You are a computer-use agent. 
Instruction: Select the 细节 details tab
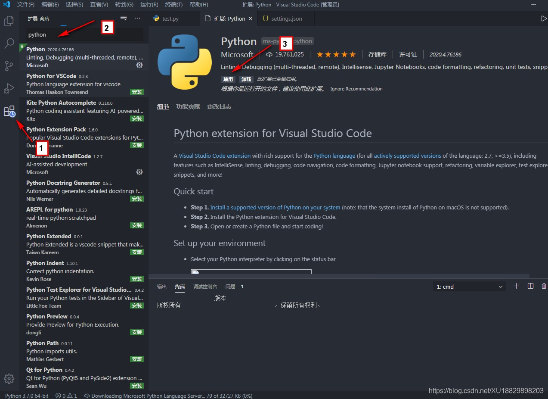[163, 106]
